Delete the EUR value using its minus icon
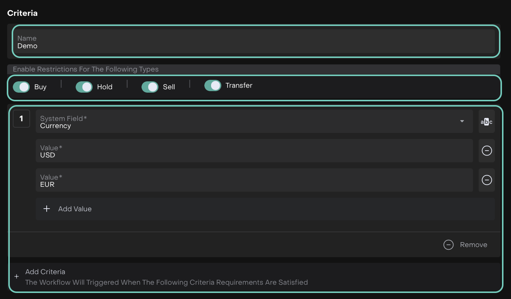Viewport: 511px width, 299px height. point(487,180)
